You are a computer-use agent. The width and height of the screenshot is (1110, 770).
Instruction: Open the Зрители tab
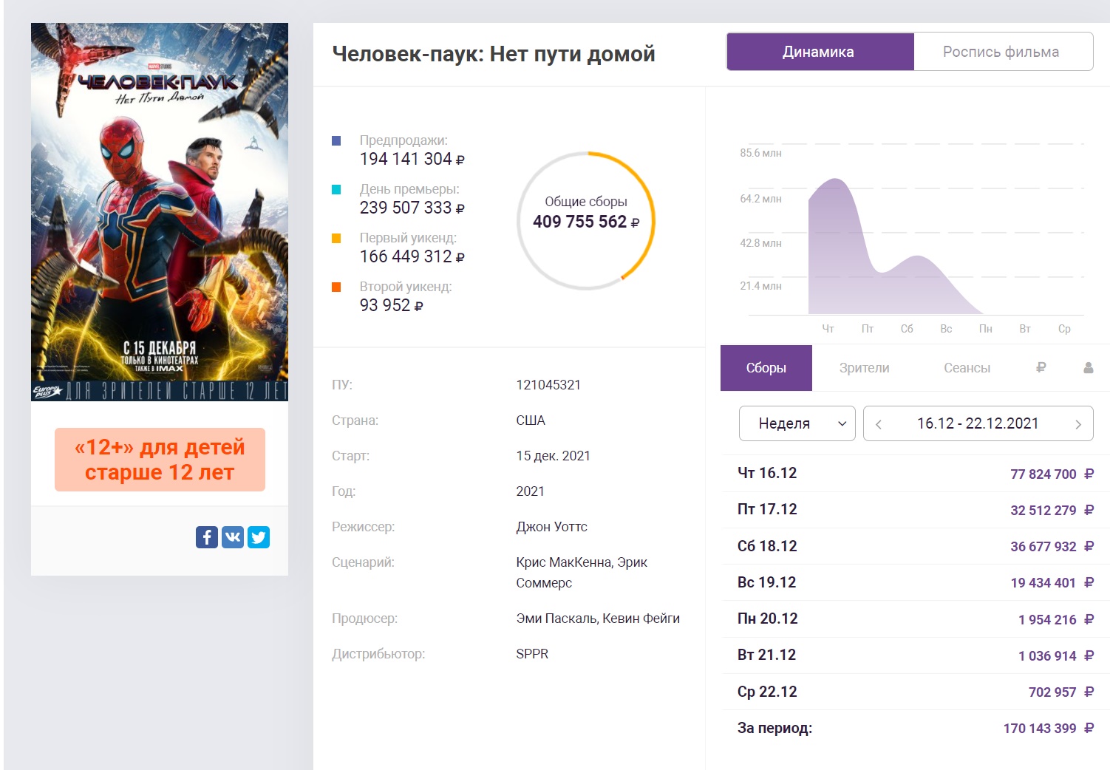tap(864, 368)
